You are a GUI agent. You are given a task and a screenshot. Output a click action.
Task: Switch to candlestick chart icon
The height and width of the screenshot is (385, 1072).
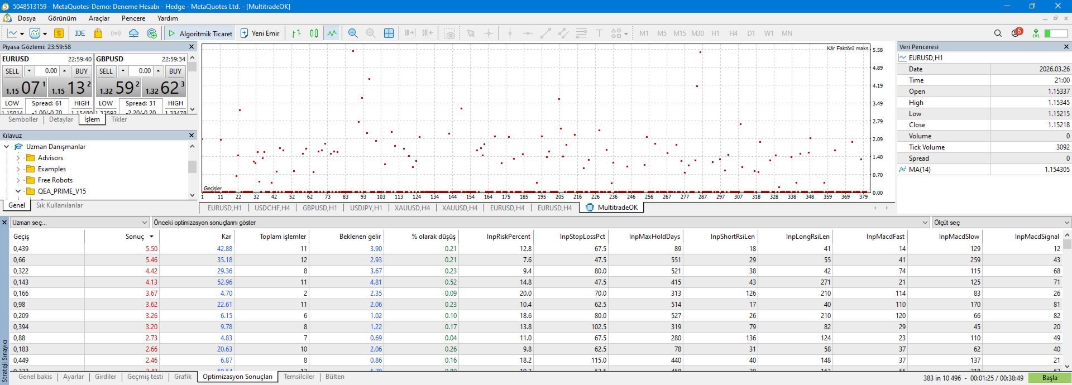pyautogui.click(x=314, y=33)
